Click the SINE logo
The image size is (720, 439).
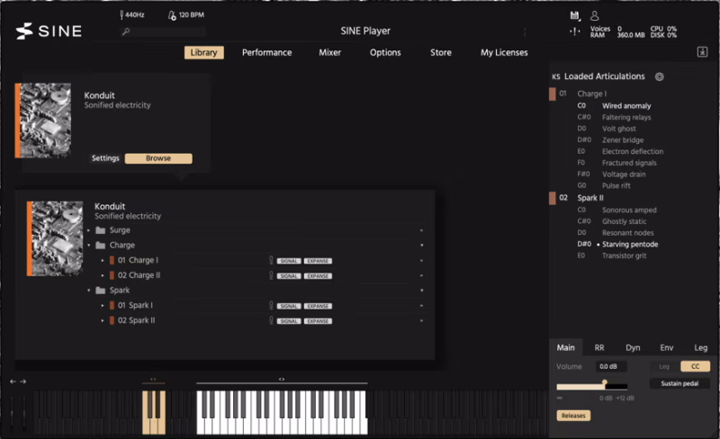click(x=49, y=31)
